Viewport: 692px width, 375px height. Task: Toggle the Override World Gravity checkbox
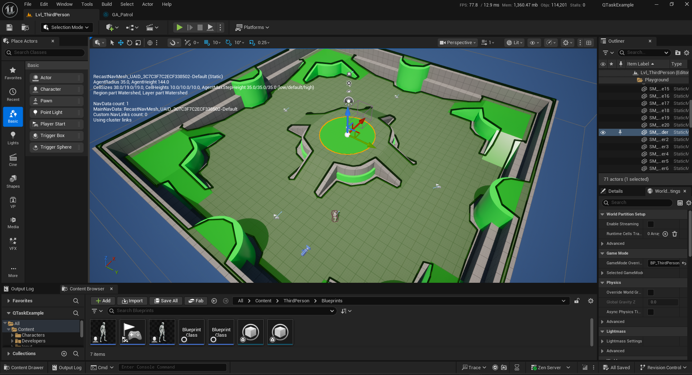pos(651,293)
